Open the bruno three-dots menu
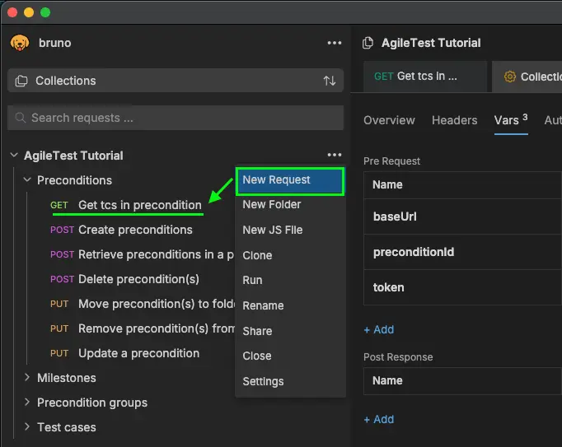The height and width of the screenshot is (447, 562). pyautogui.click(x=334, y=43)
